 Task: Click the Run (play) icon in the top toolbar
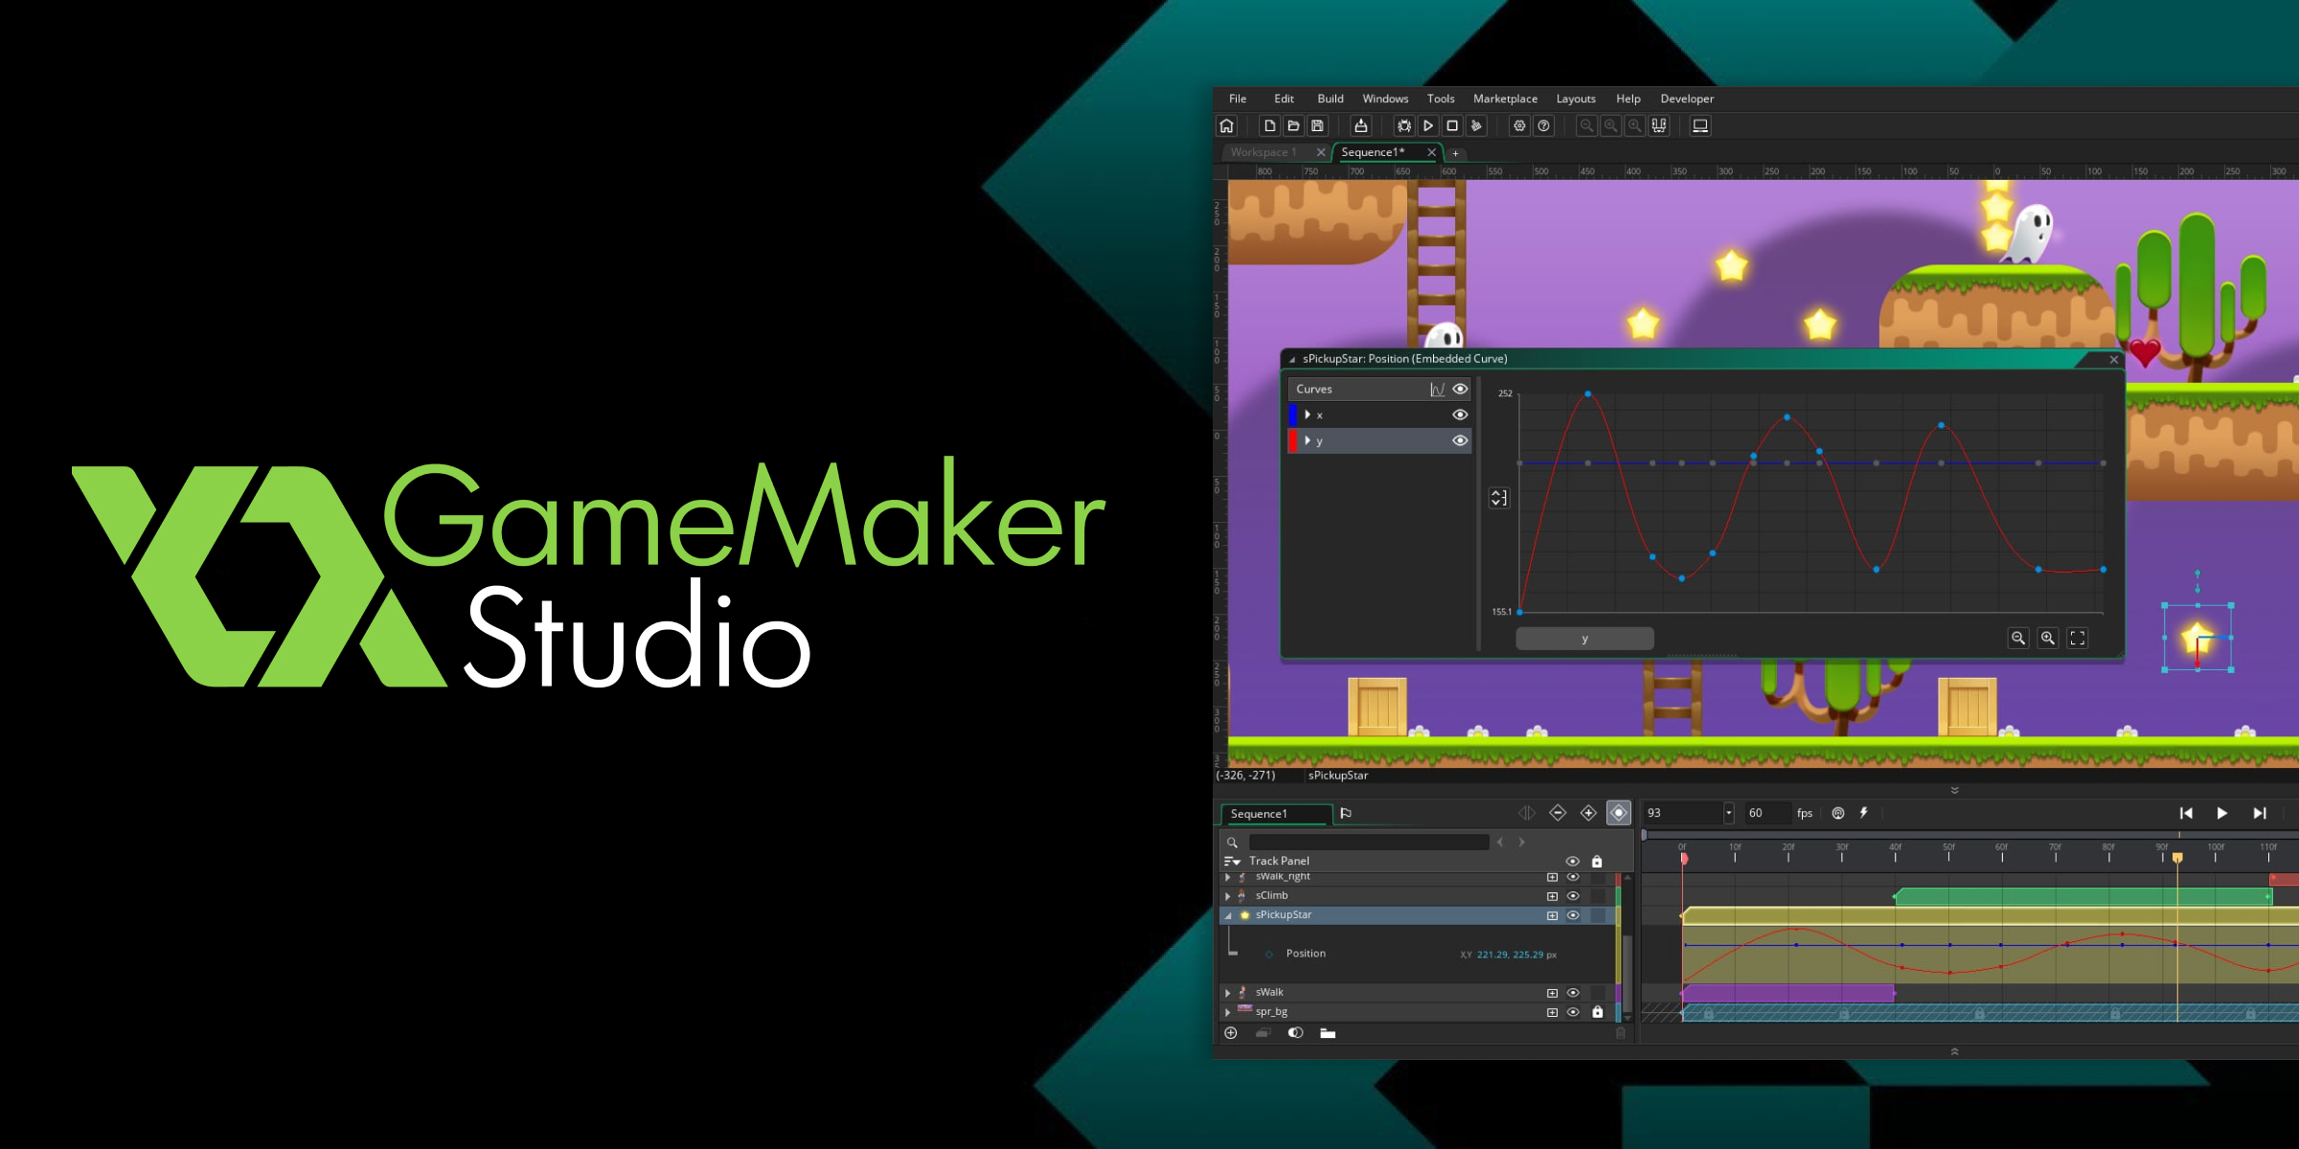pos(1428,124)
